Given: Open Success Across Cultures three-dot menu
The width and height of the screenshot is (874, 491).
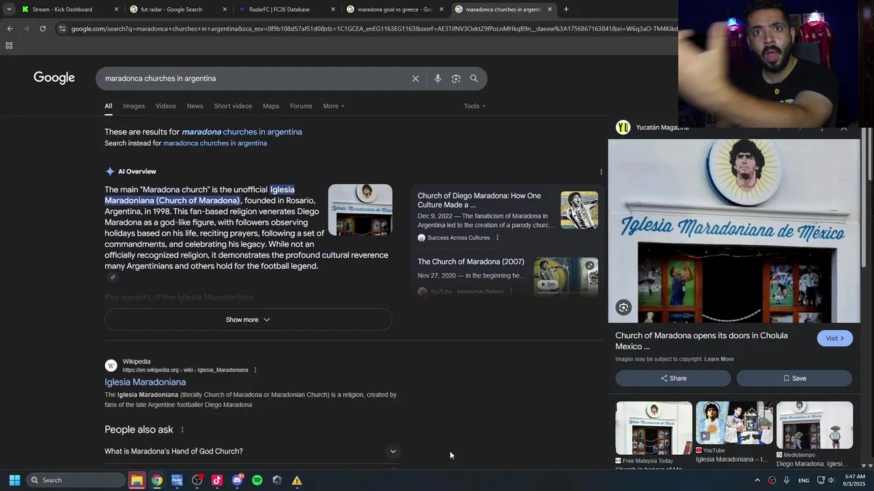Looking at the screenshot, I should pos(497,237).
